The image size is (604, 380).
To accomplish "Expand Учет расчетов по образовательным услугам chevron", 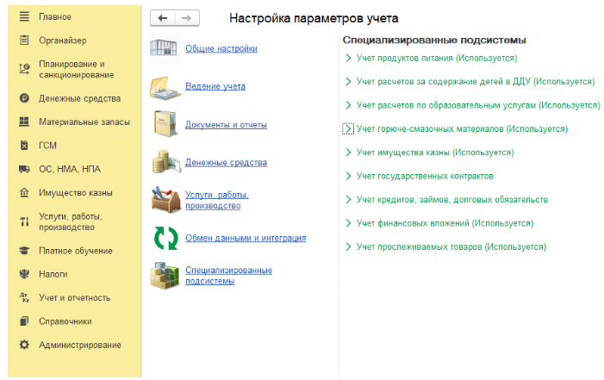I will (x=348, y=105).
